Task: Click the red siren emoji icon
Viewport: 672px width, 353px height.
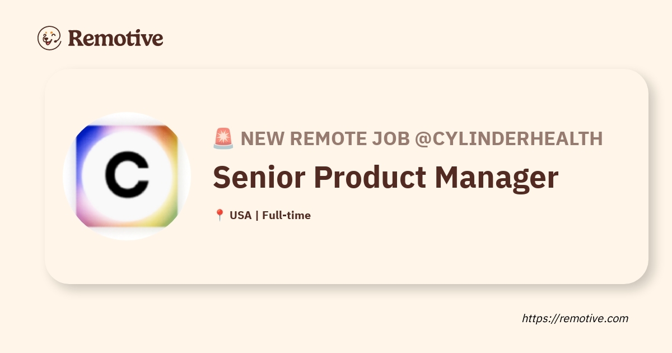Action: [223, 138]
